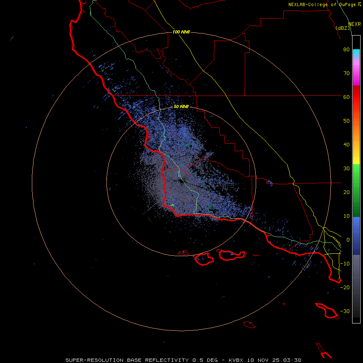
Task: Click the NEXR label at top right
Action: [355, 24]
